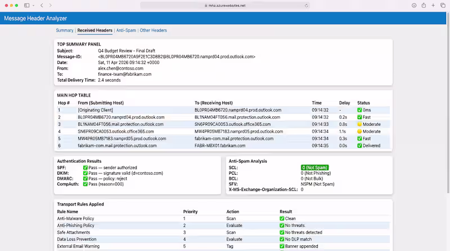The image size is (450, 251).
Task: Click the yellow Moderate icon for hop 4
Action: (359, 131)
